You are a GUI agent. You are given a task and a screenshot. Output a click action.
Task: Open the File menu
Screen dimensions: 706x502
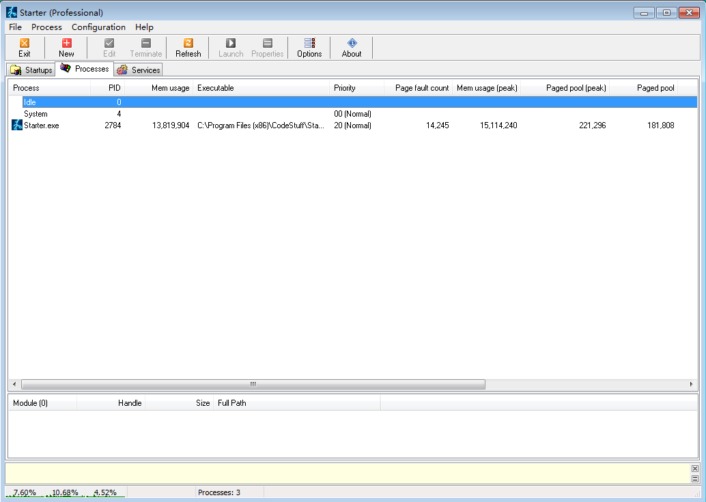coord(15,27)
